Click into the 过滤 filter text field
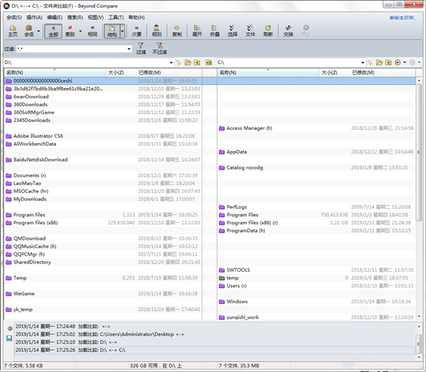 click(71, 49)
